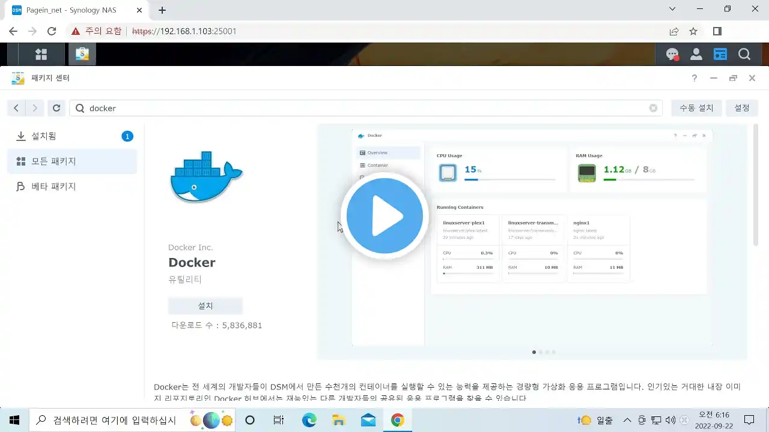Open Task View on the taskbar
Screen dimensions: 769x432
tap(278, 420)
